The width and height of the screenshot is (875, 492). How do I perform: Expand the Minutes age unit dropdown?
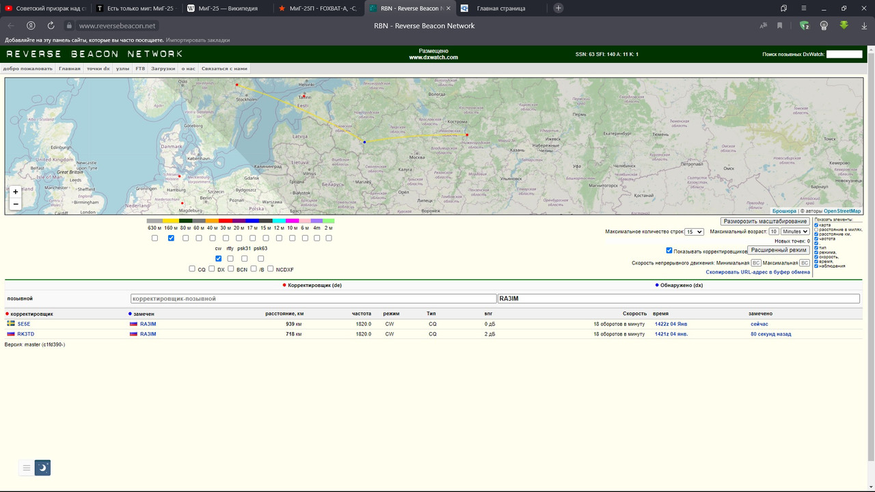pos(796,232)
